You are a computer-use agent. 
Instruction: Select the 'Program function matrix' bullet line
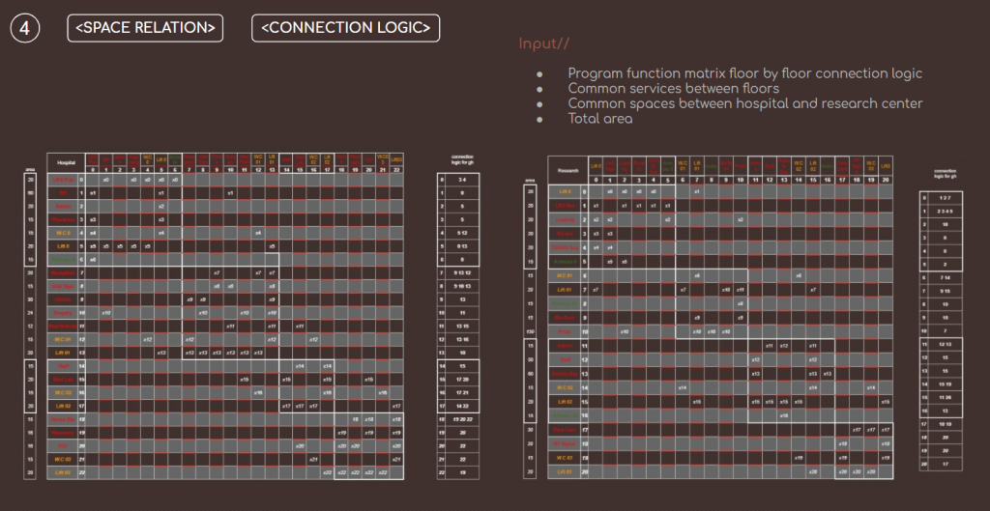tap(744, 73)
